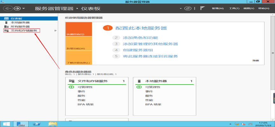Click the orange step 1 circle

click(108, 28)
